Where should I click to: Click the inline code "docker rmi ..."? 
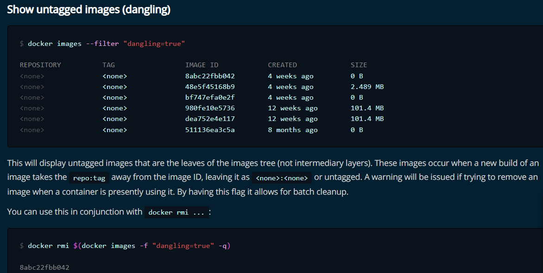point(177,212)
